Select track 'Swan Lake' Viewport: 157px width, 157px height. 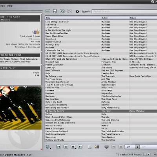click(51, 39)
